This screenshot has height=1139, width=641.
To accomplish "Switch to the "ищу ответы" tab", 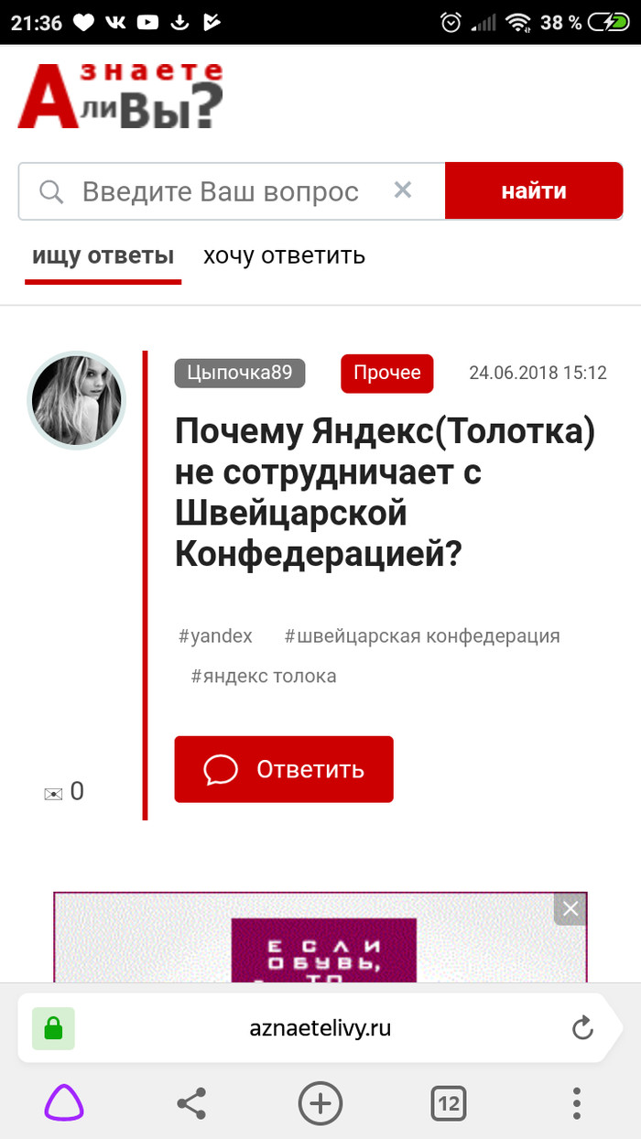I will [x=103, y=255].
